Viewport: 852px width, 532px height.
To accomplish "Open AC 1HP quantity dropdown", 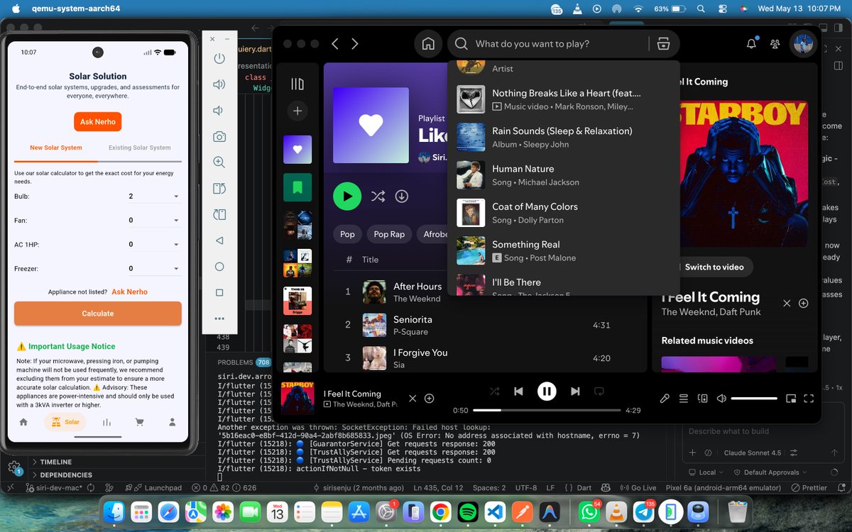I will point(154,245).
